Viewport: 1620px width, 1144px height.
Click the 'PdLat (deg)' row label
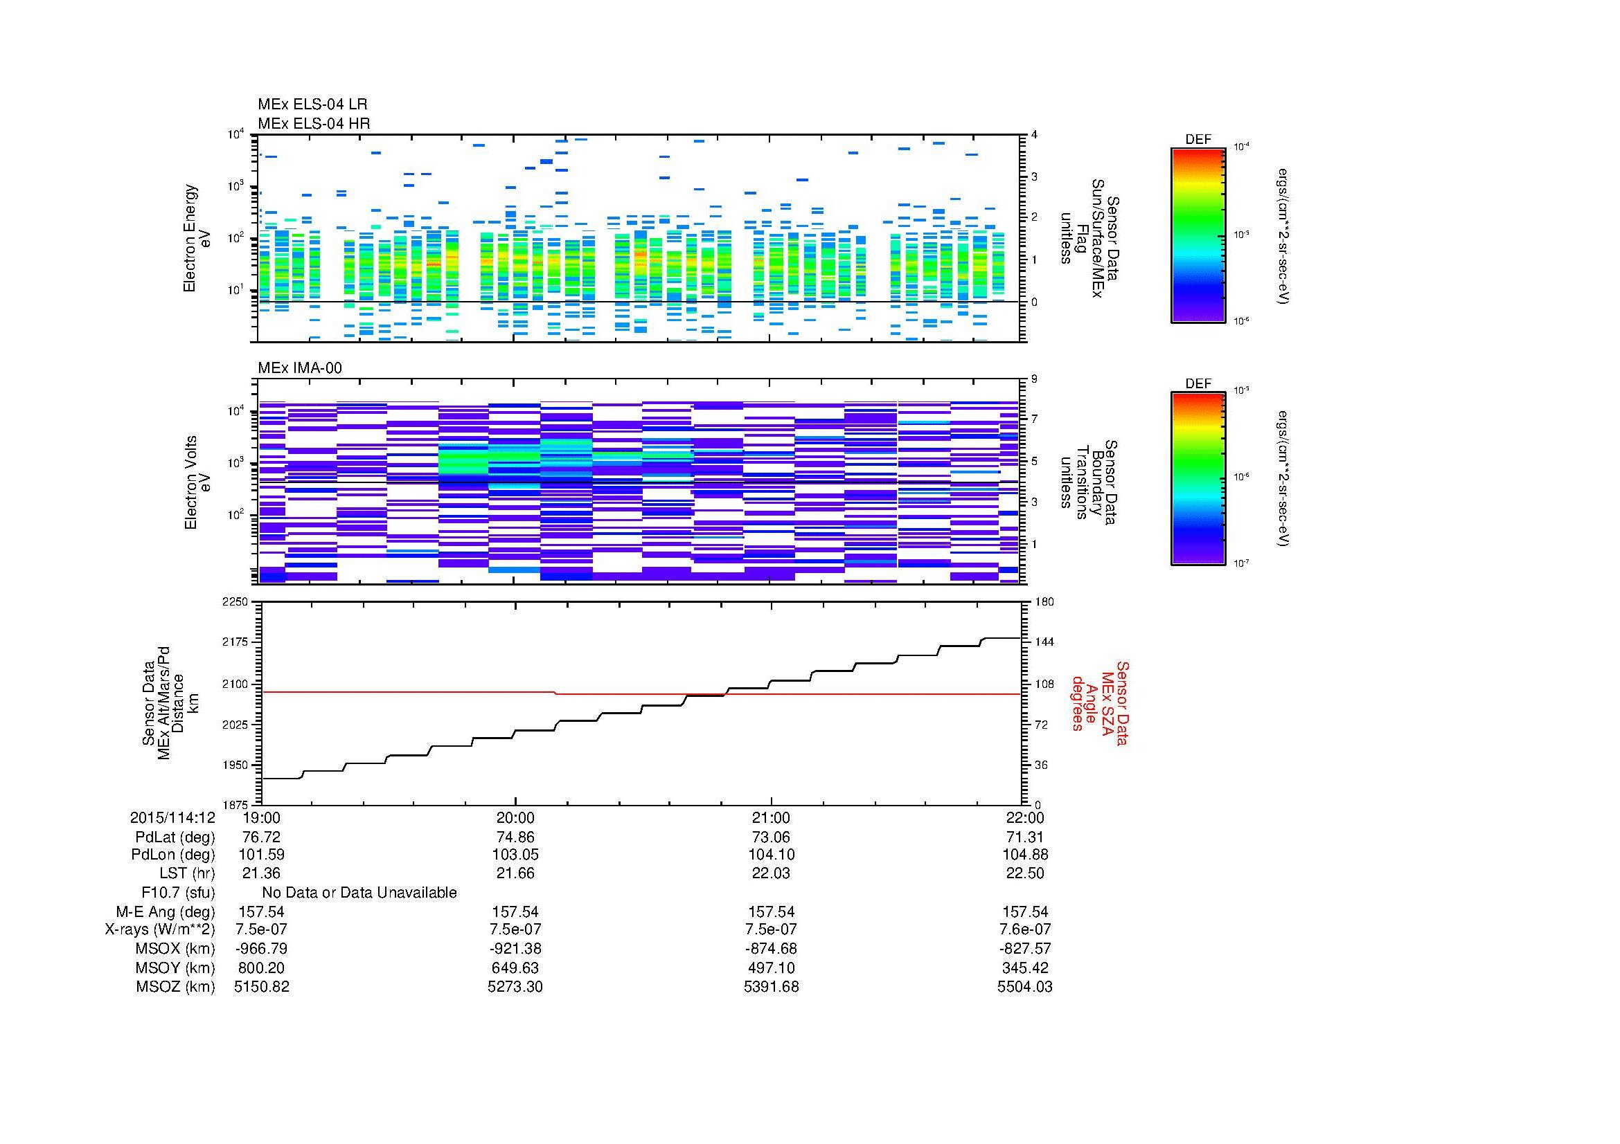click(x=175, y=837)
